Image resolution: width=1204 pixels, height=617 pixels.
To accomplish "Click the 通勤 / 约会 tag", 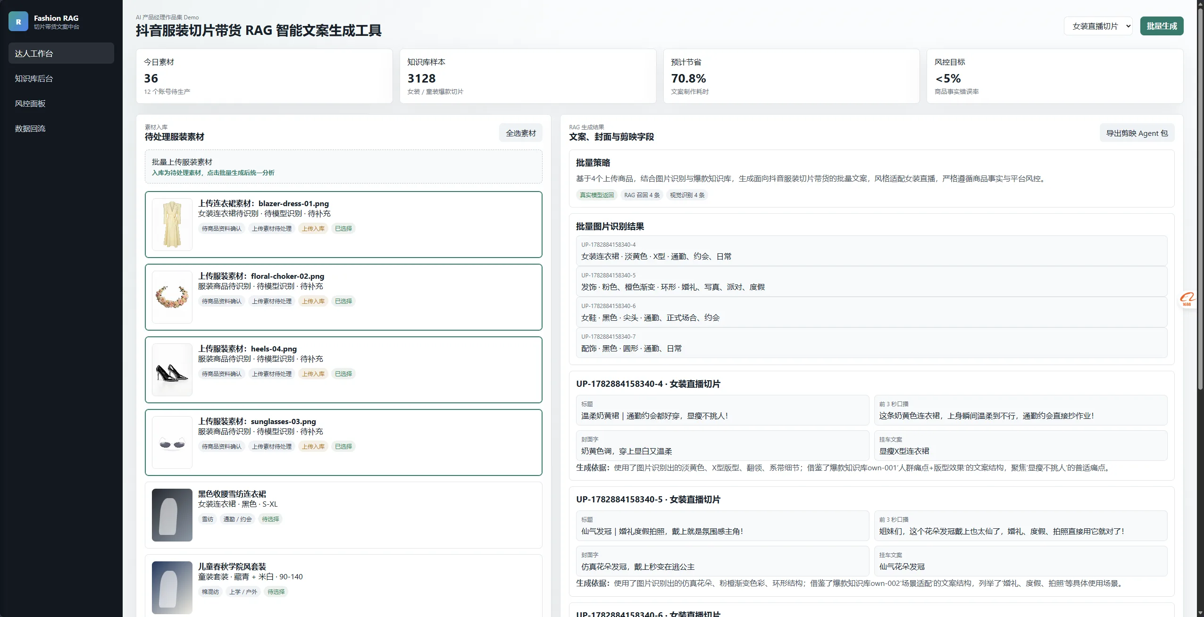I will click(x=237, y=519).
